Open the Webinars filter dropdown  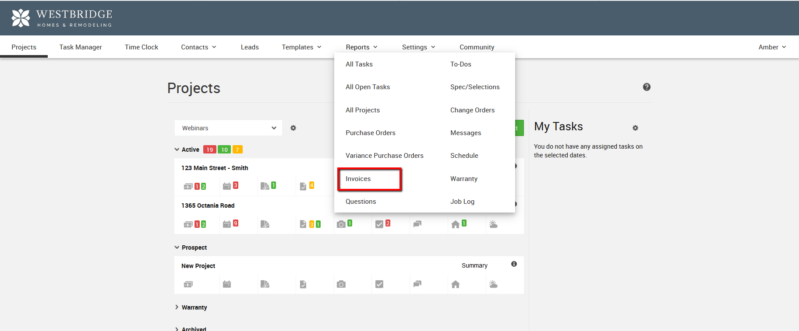228,128
